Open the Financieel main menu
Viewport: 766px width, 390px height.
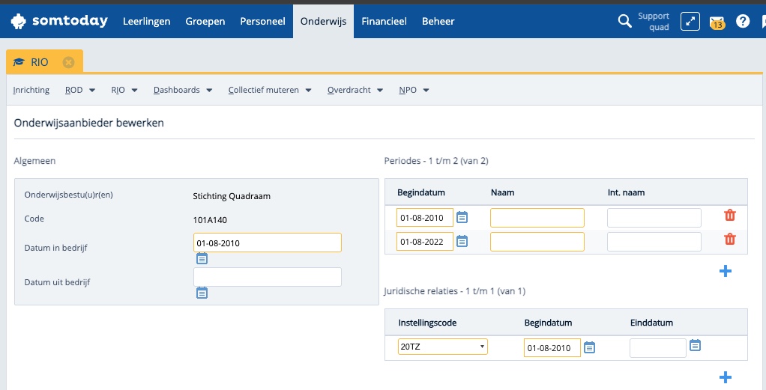(x=384, y=22)
